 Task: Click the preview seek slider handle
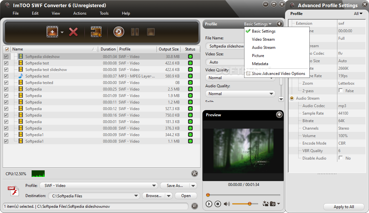tap(208, 195)
